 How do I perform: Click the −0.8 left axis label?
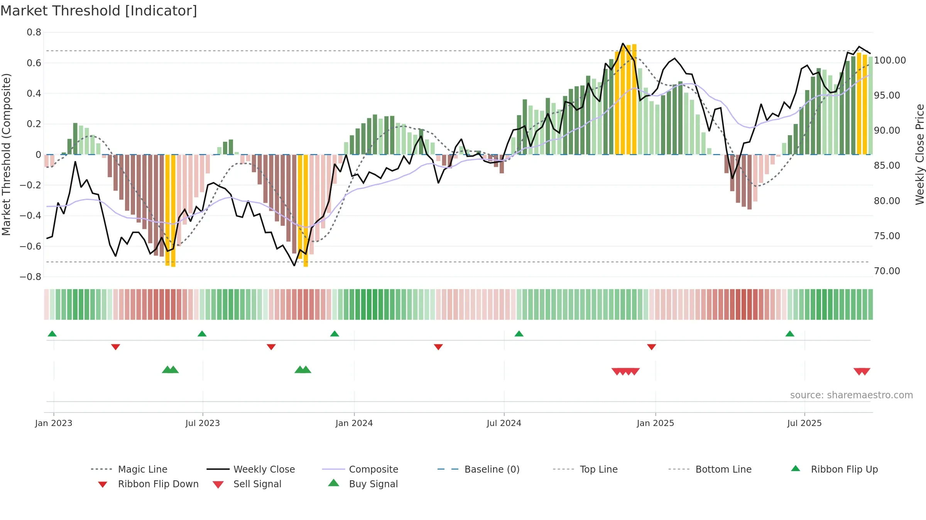[x=30, y=277]
